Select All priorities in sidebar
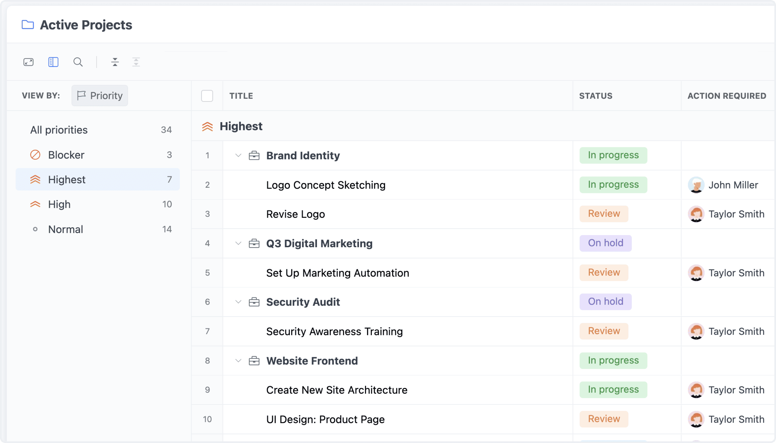This screenshot has height=443, width=776. pos(59,130)
